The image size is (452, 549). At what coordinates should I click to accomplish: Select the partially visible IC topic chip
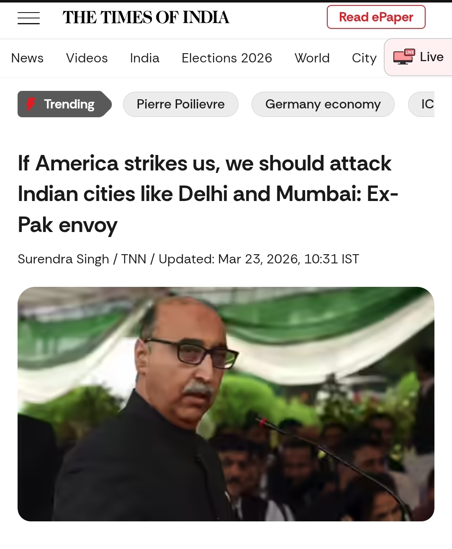[422, 104]
